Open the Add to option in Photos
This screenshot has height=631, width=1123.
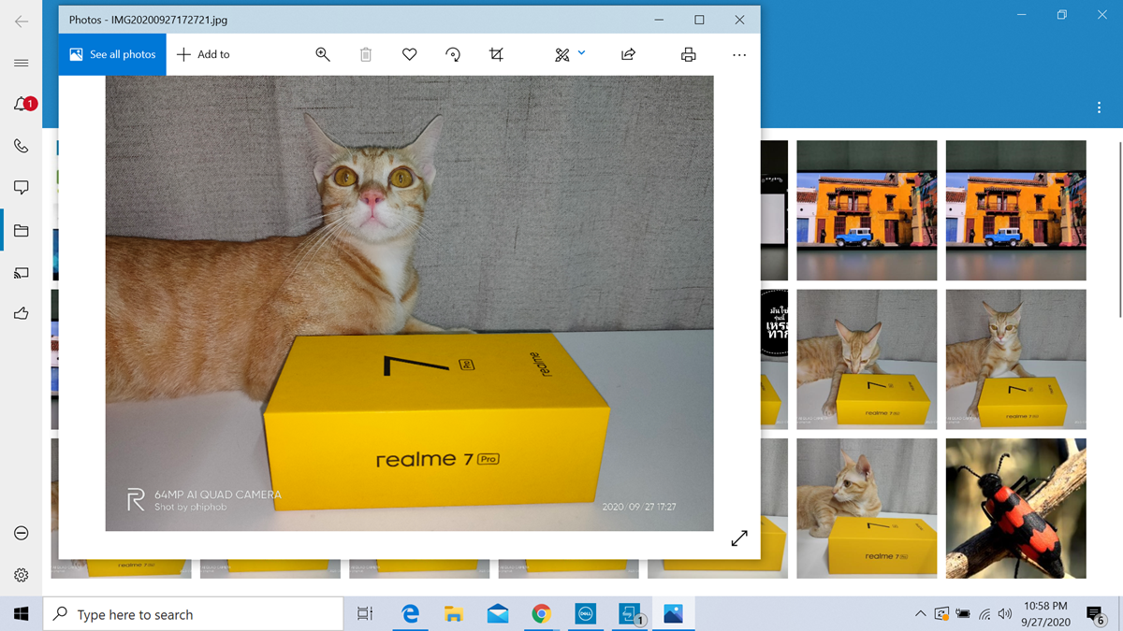point(203,54)
